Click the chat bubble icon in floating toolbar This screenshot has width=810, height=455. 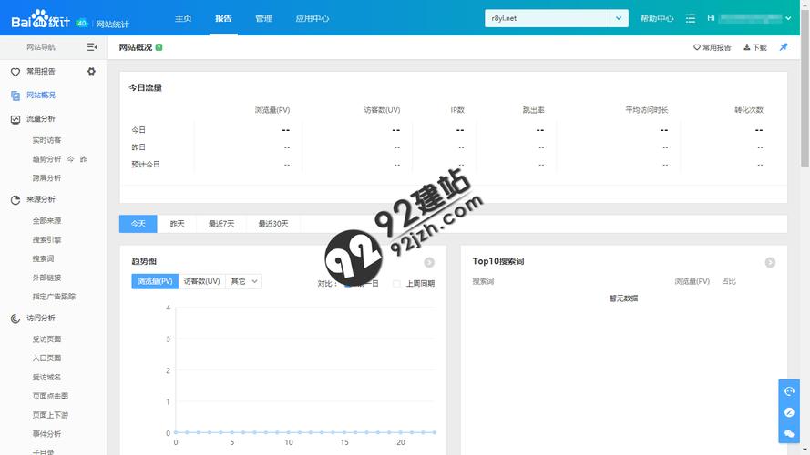pos(789,434)
